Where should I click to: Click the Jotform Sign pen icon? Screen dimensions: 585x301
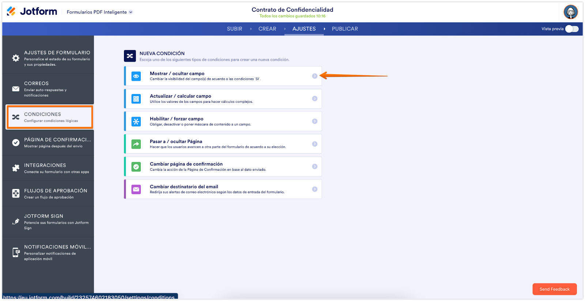(x=16, y=222)
